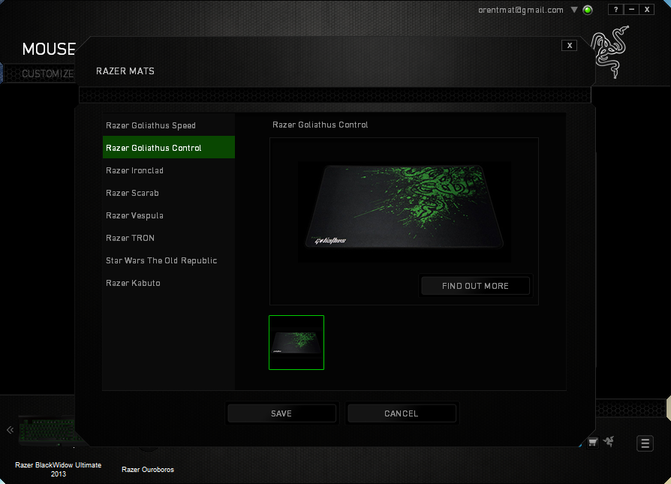Click the green online status indicator

(x=588, y=10)
